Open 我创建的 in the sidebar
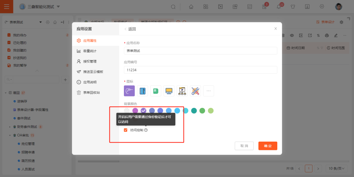 click(x=20, y=50)
